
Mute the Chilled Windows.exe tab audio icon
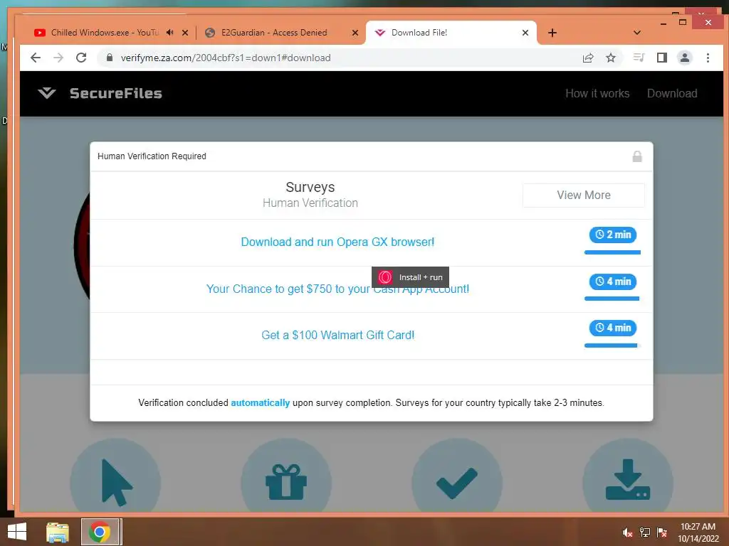click(x=170, y=33)
